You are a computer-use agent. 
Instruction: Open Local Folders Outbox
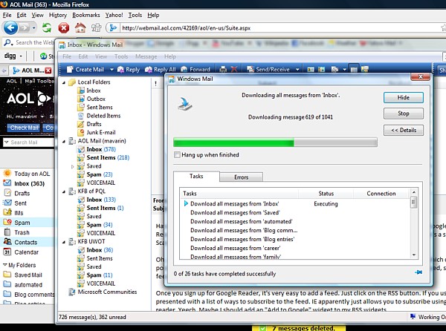click(91, 99)
